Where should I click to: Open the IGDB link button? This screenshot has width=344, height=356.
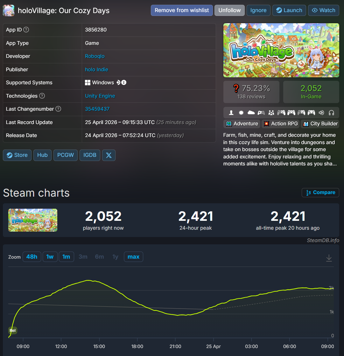(x=90, y=155)
